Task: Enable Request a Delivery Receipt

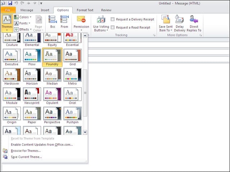Action: 133,19
